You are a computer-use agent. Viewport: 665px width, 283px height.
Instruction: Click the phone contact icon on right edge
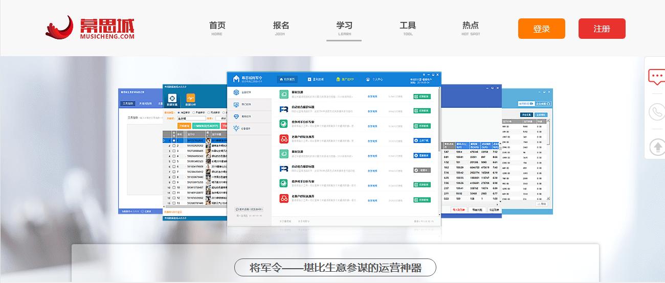click(x=656, y=112)
